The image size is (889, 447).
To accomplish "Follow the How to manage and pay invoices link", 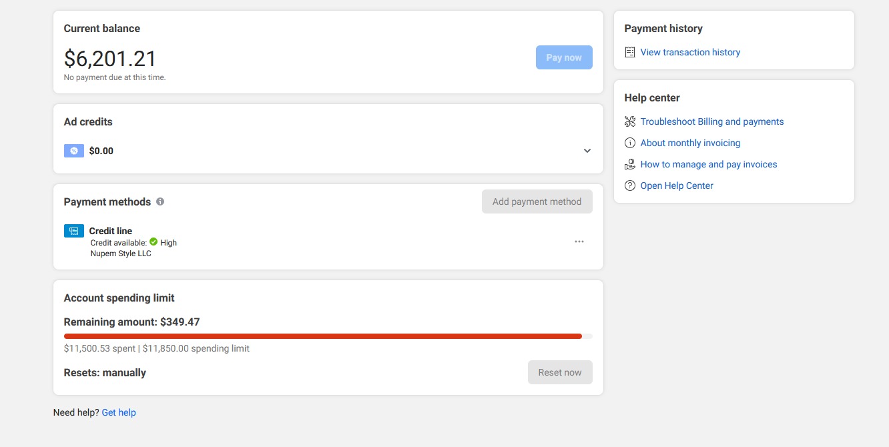I will (x=708, y=164).
